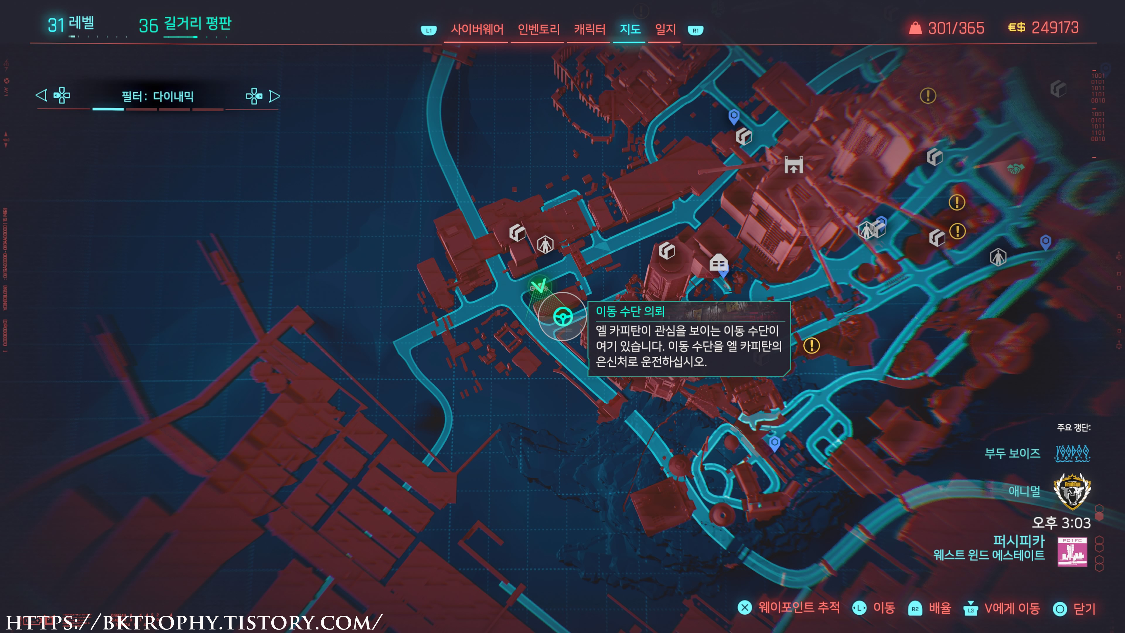The image size is (1125, 633).
Task: Click the yellow exclamation marker near tooltip
Action: click(x=812, y=346)
